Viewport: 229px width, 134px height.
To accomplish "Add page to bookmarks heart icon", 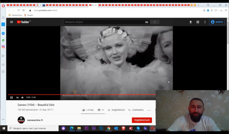I will coord(216,10).
